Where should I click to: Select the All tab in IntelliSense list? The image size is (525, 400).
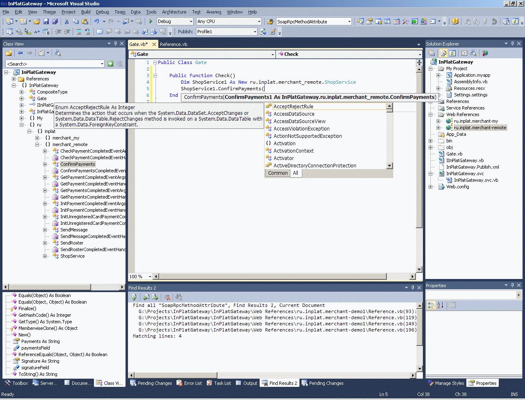(295, 173)
